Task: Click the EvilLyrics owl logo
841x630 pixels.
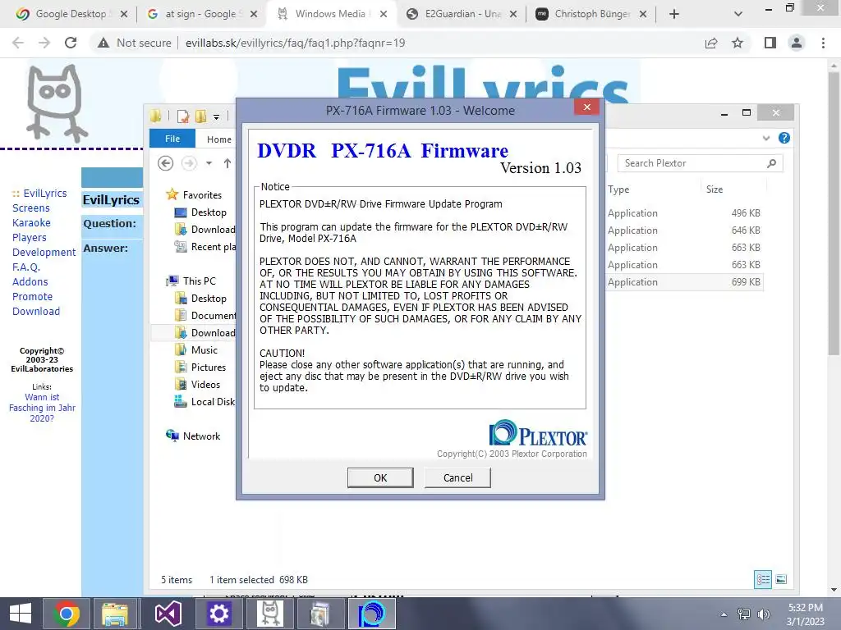Action: pyautogui.click(x=57, y=103)
